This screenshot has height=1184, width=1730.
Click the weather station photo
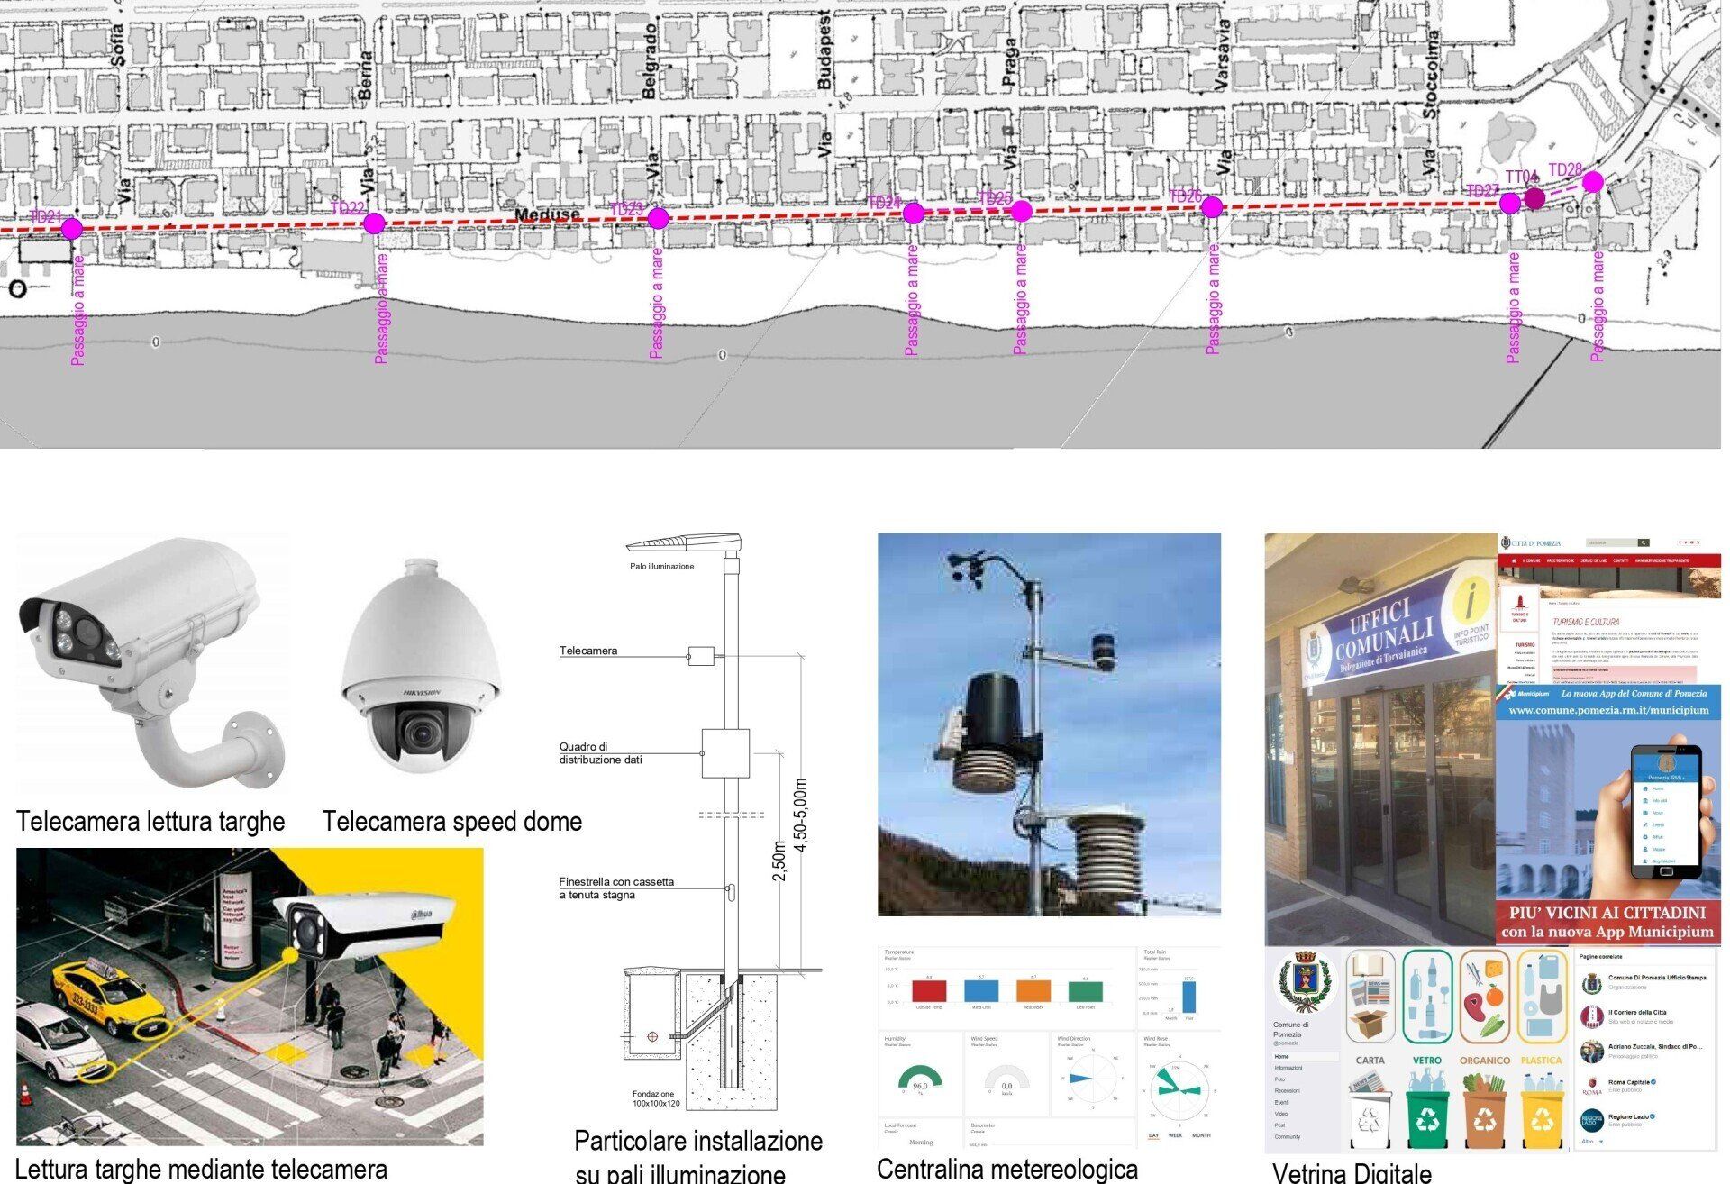tap(1049, 724)
